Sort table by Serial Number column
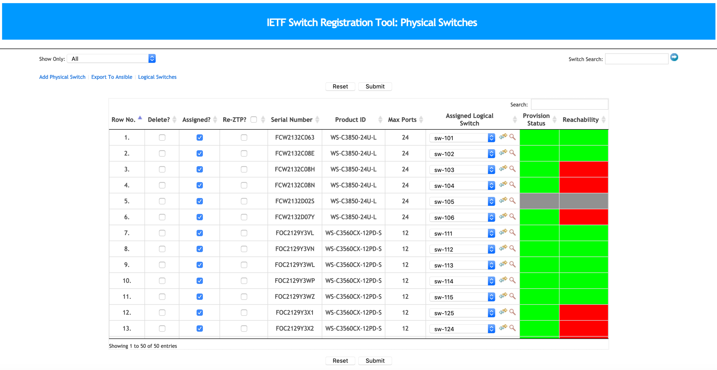This screenshot has width=717, height=370. tap(291, 120)
